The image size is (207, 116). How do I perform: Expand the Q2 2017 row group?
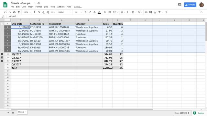2,57
